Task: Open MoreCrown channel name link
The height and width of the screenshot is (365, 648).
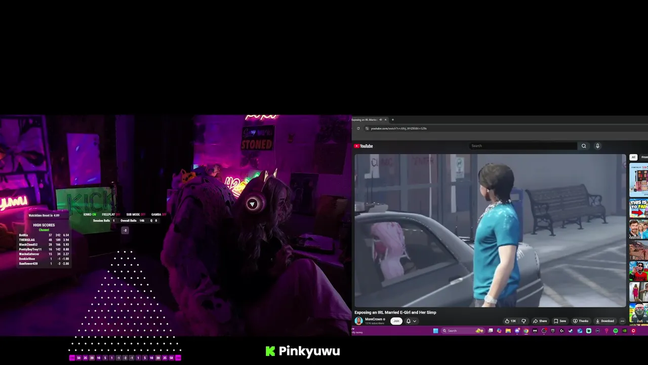Action: pos(374,319)
